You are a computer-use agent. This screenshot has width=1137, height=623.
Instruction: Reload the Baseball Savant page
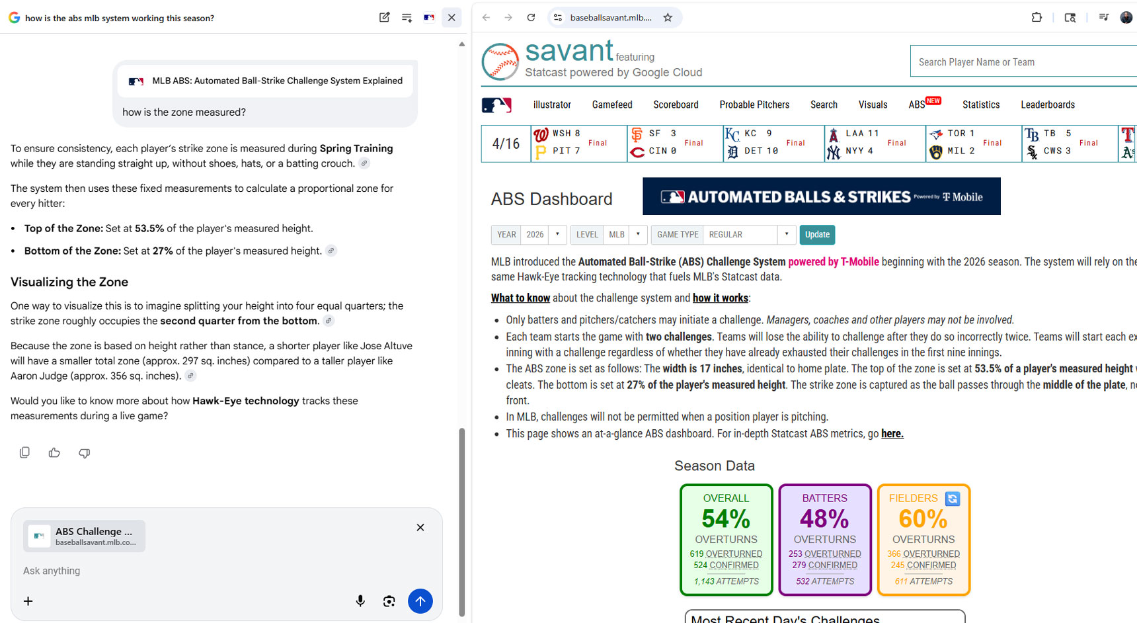point(531,18)
